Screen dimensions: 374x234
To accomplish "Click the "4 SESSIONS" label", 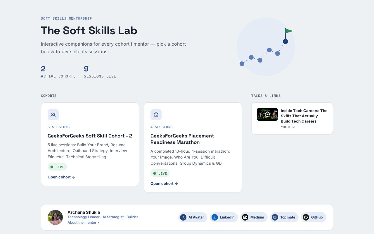I will coord(162,127).
